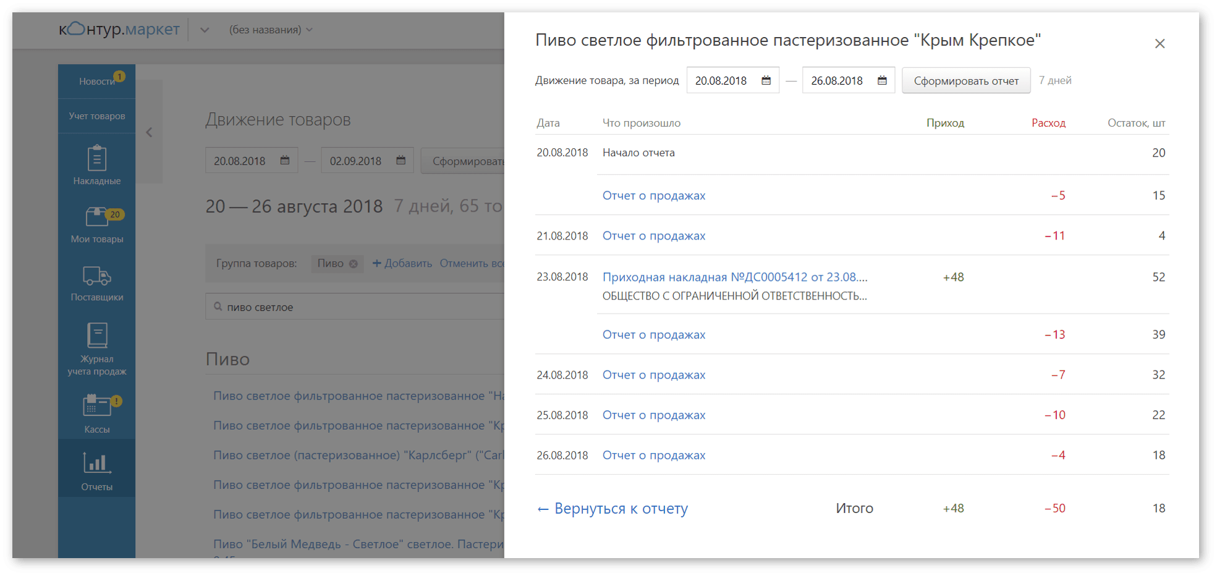Viewport: 1217px width, 576px height.
Task: Open Журнал учета продаж icon
Action: (x=96, y=335)
